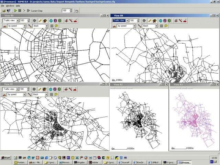The image size is (220, 165).
Task: Toggle the grid icon in View #0
Action: (x=52, y=26)
